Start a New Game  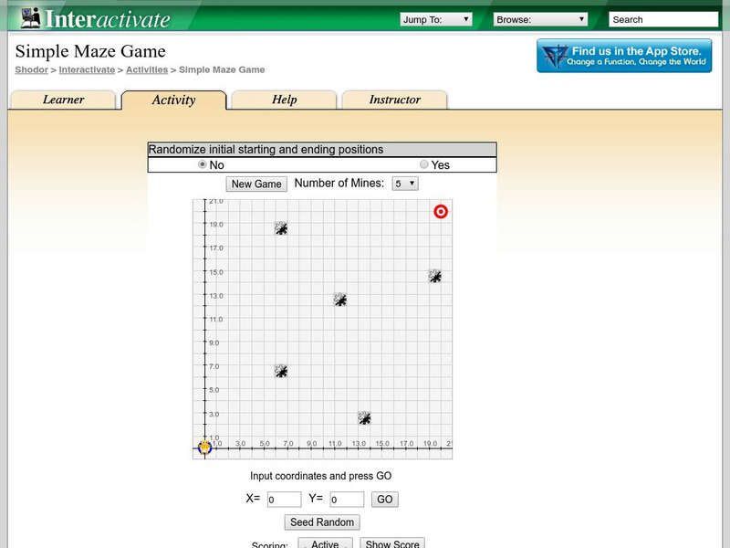256,184
